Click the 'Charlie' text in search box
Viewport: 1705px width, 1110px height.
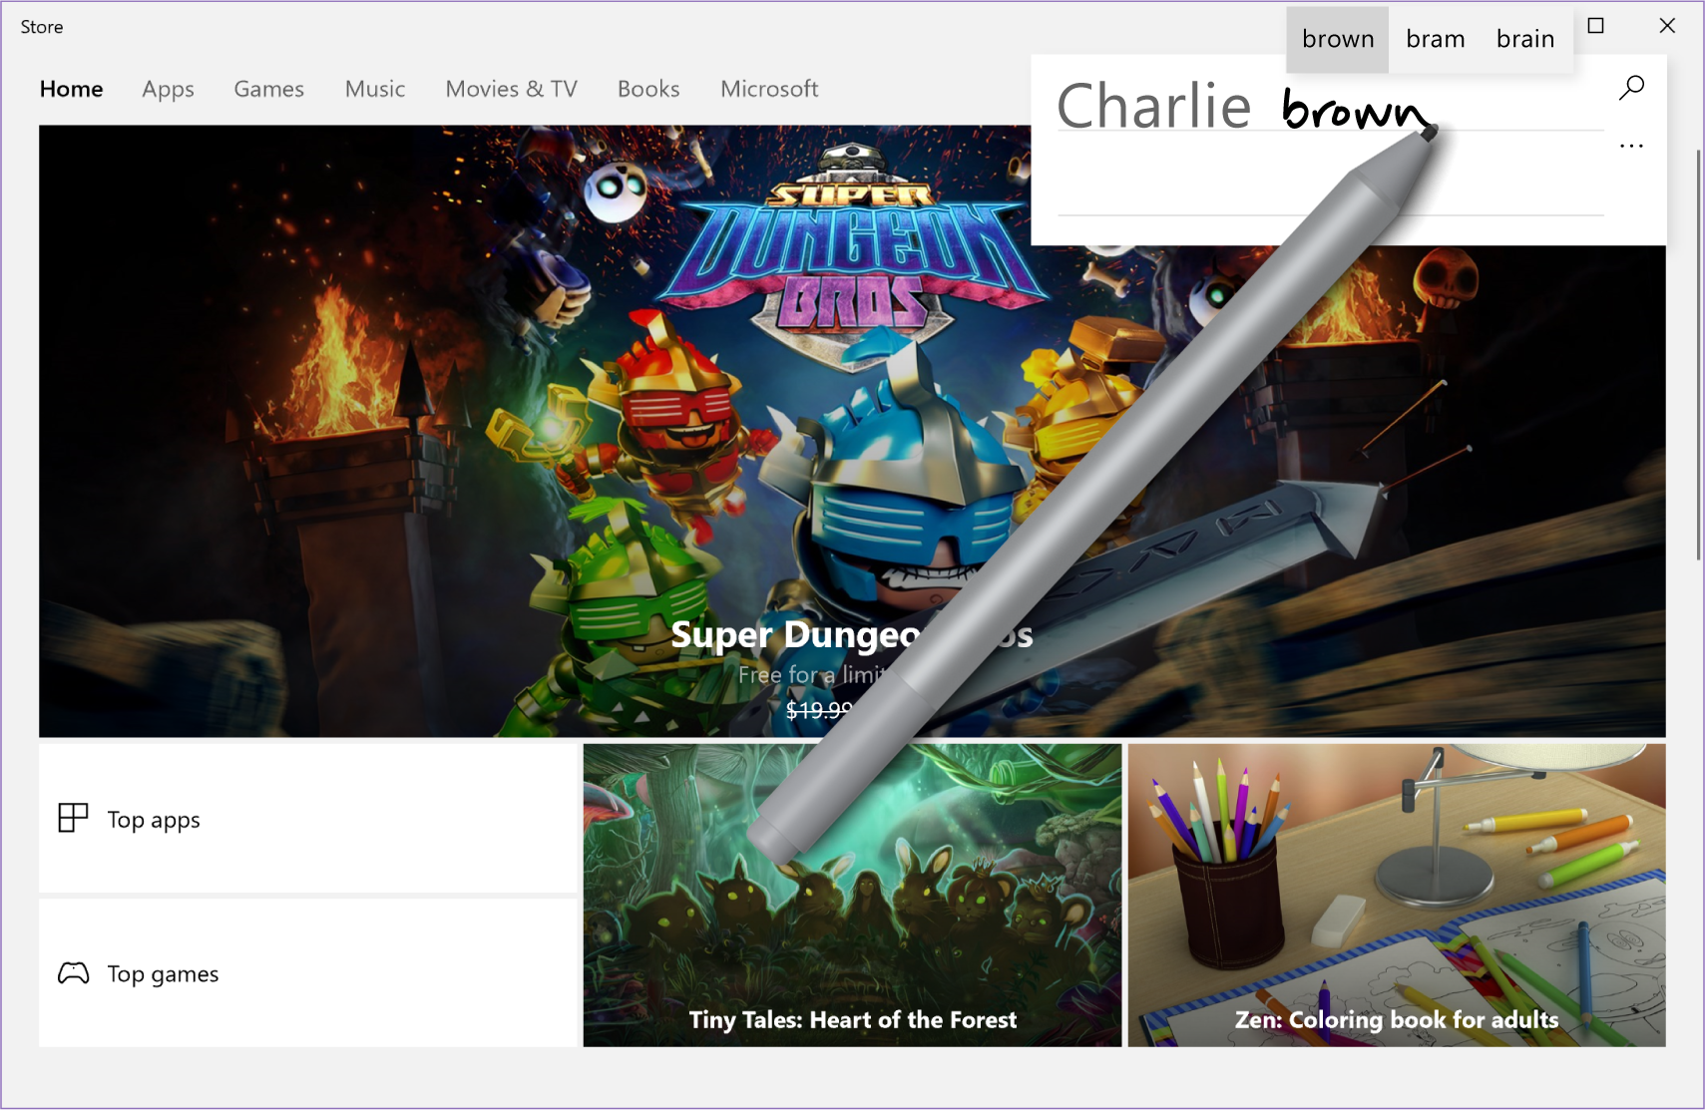[x=1153, y=106]
